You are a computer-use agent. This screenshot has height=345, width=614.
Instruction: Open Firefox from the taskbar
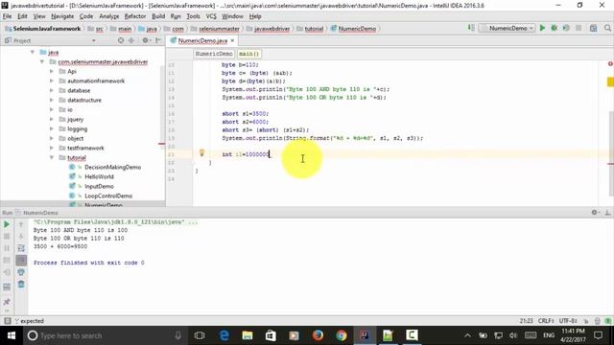click(318, 335)
